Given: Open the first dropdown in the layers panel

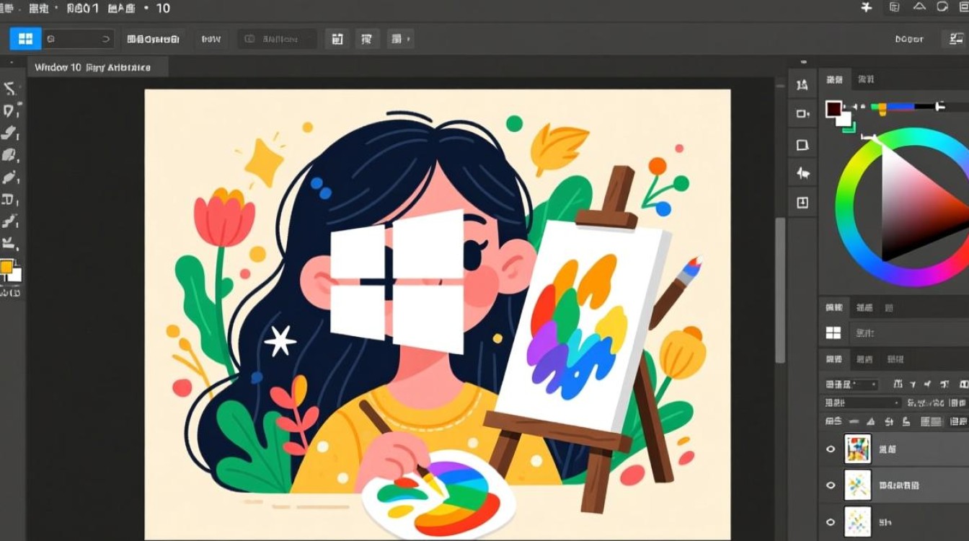Looking at the screenshot, I should [851, 384].
